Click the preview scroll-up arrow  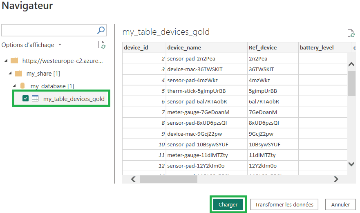tap(351, 64)
